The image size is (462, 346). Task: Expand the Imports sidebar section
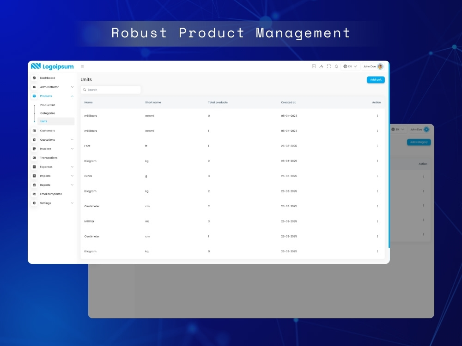[72, 176]
